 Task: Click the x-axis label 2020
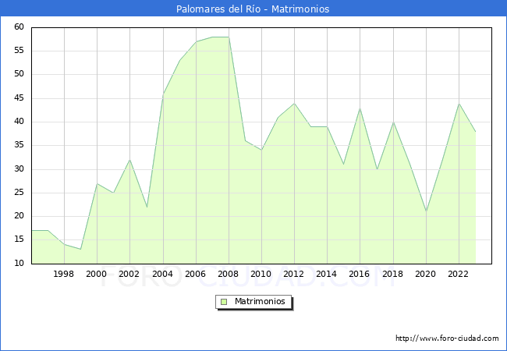[425, 274]
